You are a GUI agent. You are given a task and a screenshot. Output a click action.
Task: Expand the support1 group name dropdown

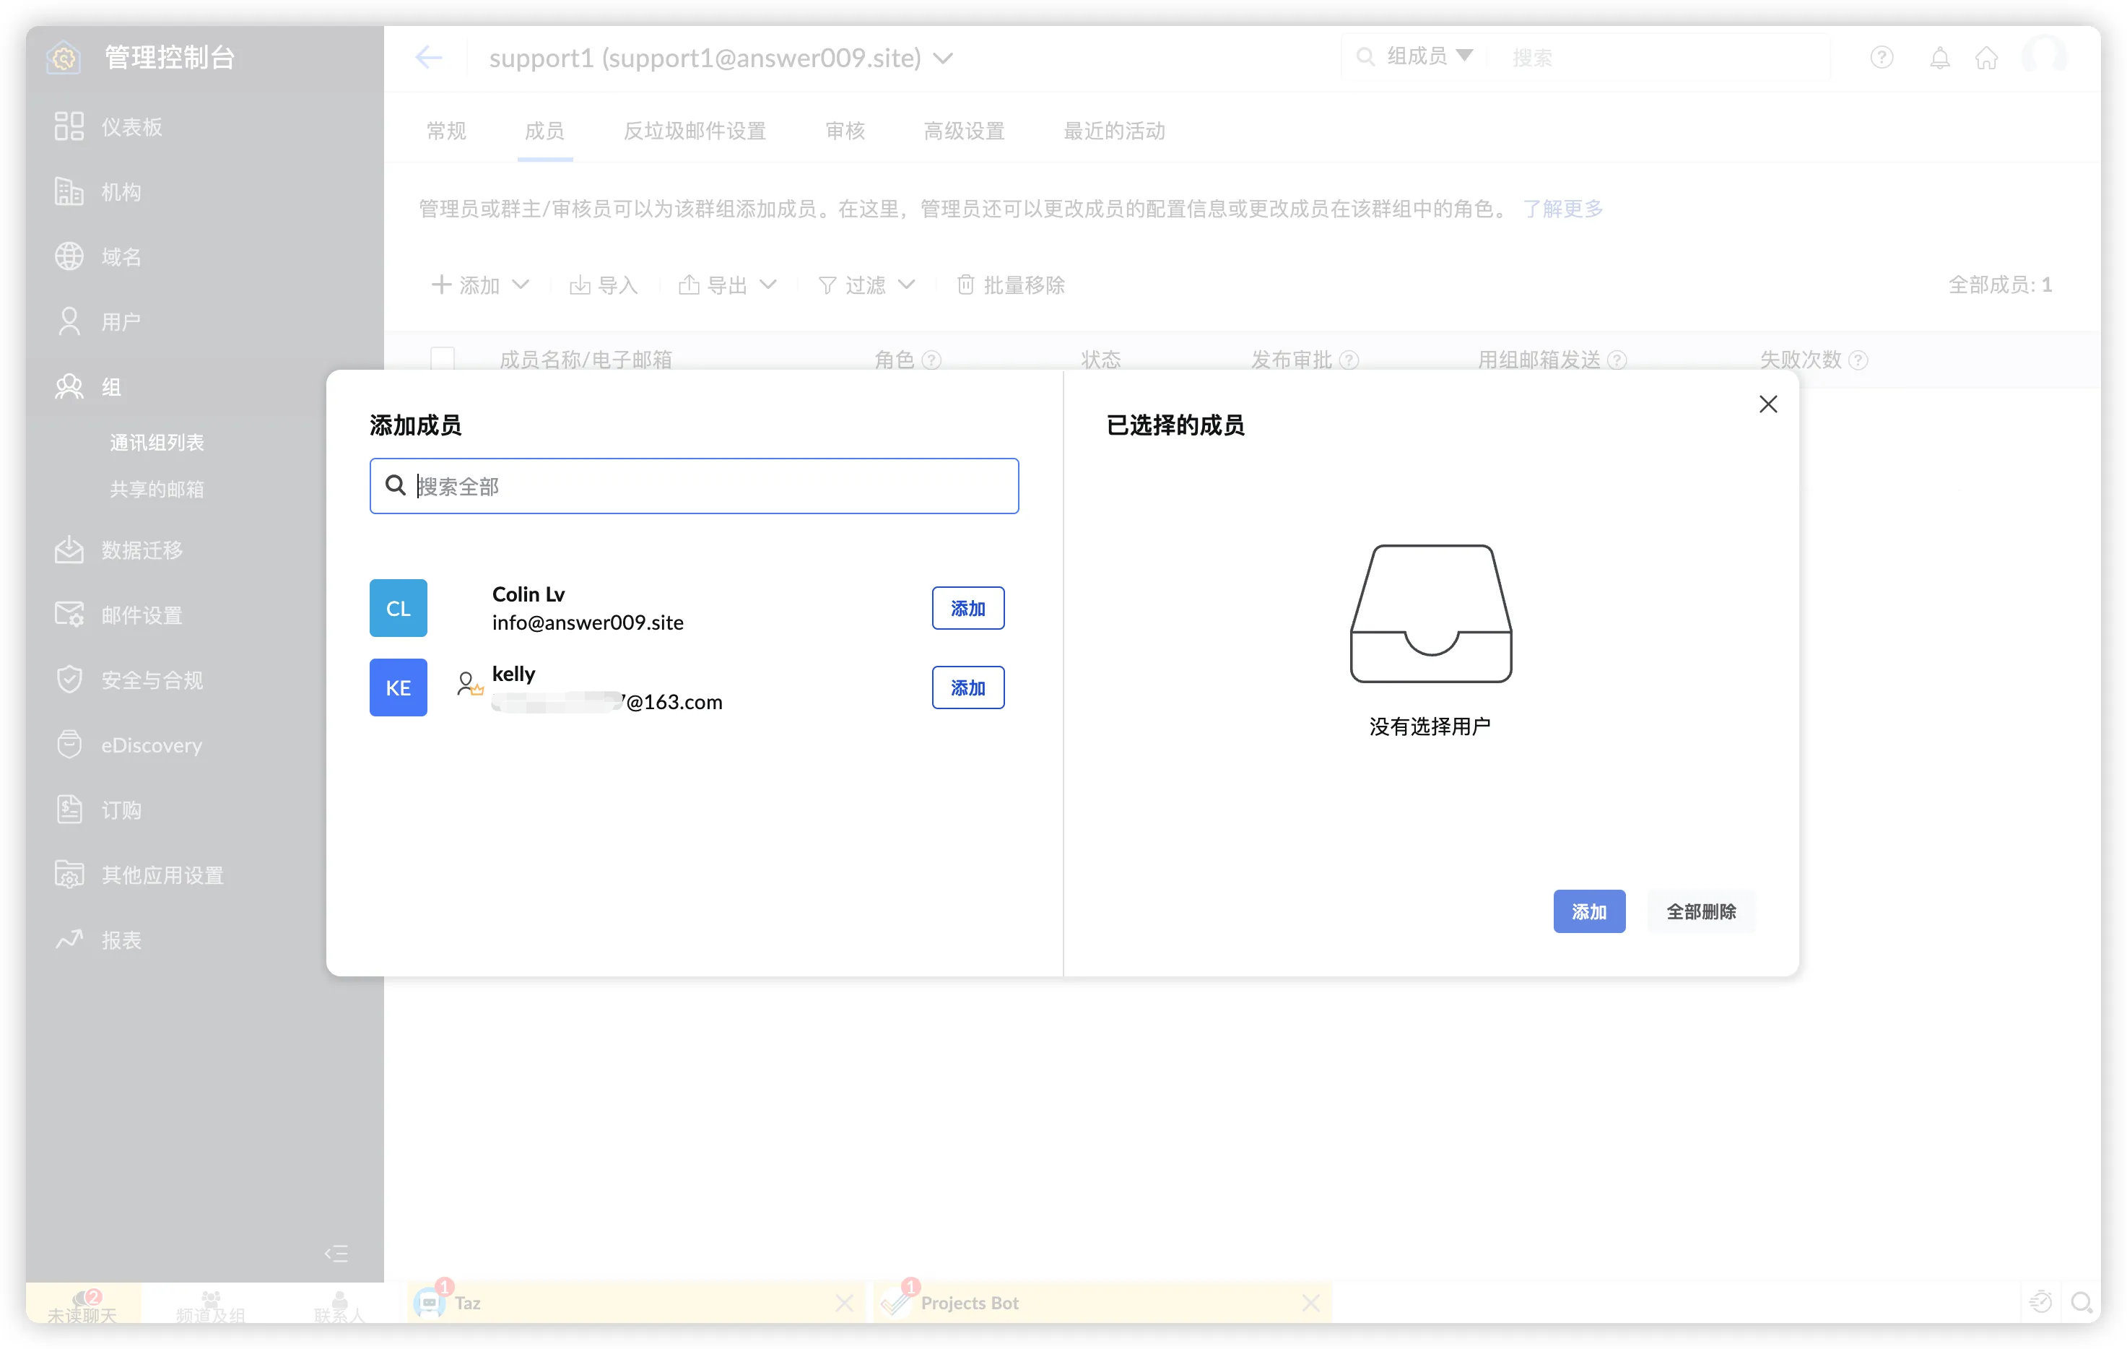[x=944, y=58]
